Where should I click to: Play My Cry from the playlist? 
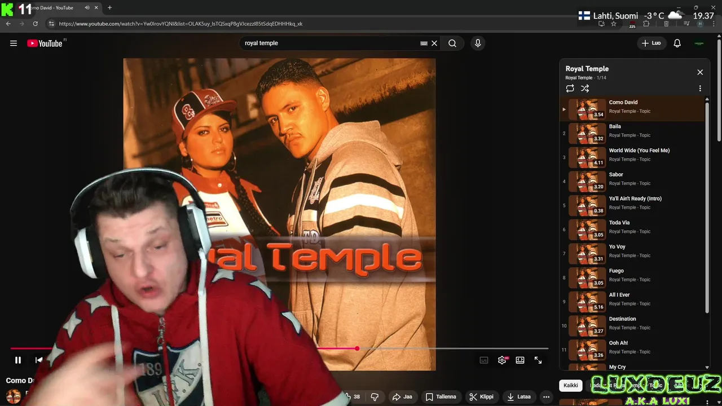coord(633,367)
